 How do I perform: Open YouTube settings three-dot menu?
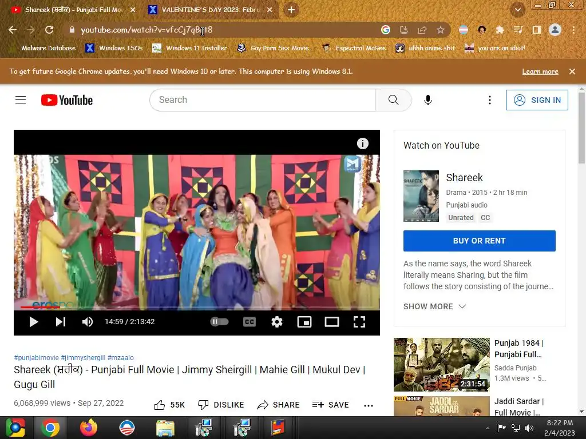[490, 100]
